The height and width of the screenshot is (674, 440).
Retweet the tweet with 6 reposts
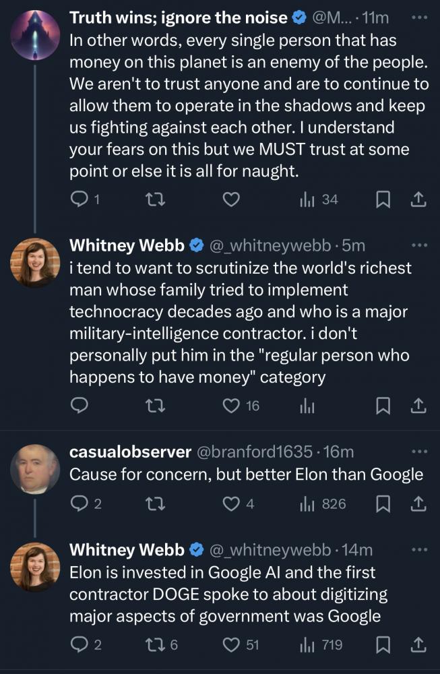point(156,645)
